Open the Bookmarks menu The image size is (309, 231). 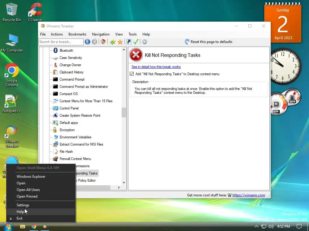coord(78,34)
